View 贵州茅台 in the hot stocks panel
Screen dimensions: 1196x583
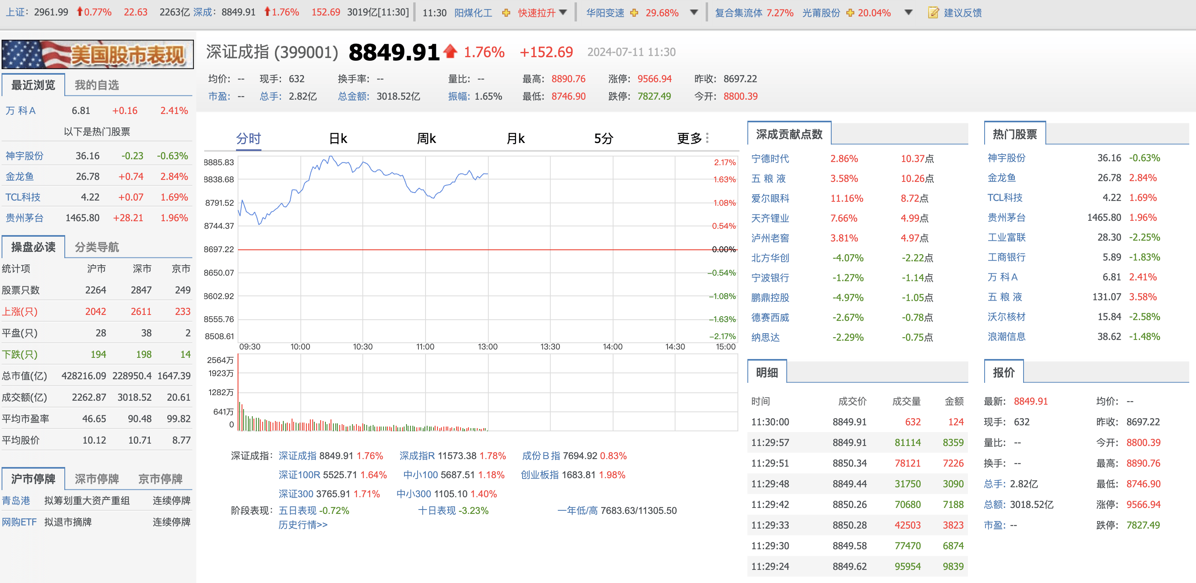pyautogui.click(x=1008, y=217)
